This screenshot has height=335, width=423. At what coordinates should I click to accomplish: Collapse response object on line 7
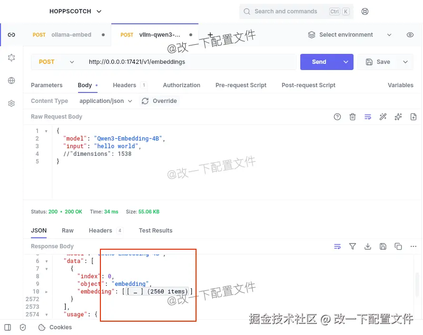click(47, 269)
